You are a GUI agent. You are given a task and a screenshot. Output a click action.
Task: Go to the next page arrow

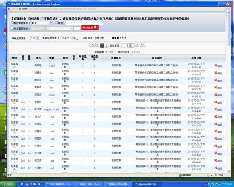click(137, 44)
